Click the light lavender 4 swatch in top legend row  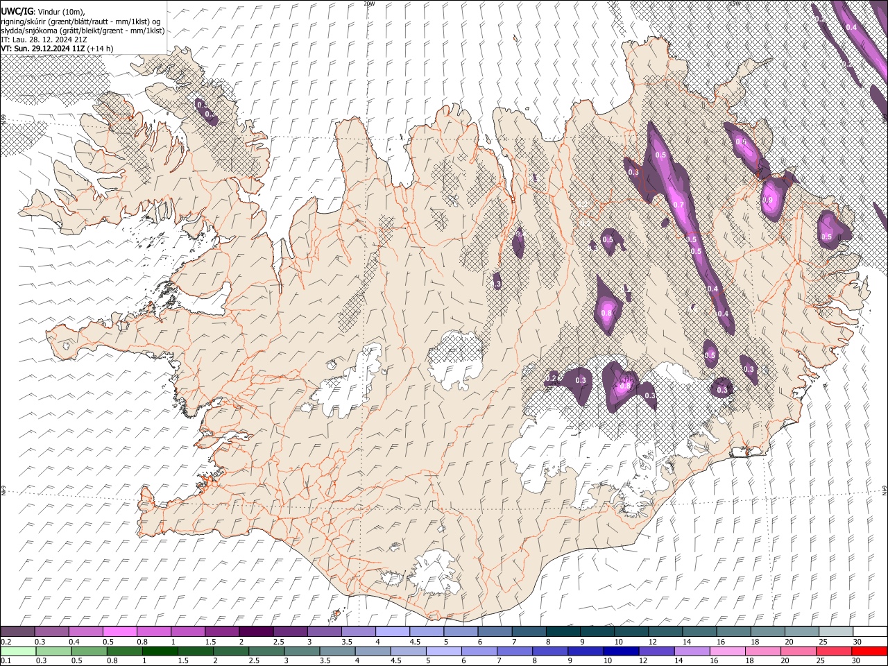[x=393, y=631]
